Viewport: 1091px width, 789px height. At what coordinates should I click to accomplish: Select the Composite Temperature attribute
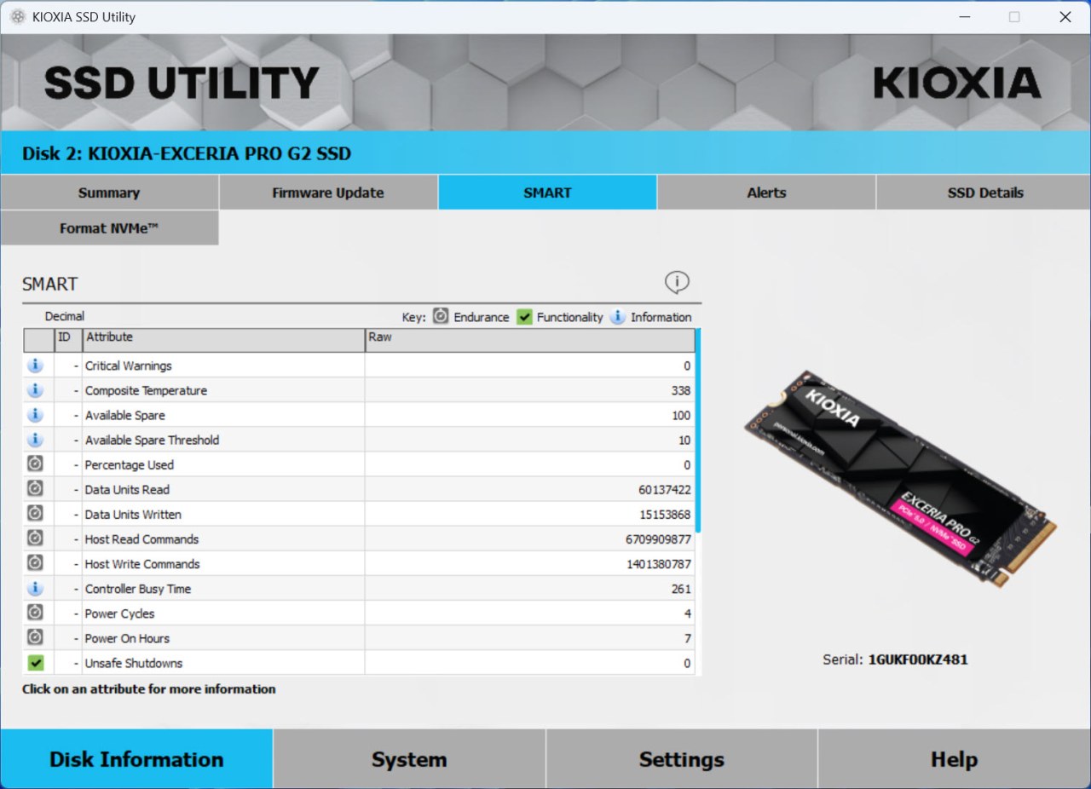pos(146,390)
